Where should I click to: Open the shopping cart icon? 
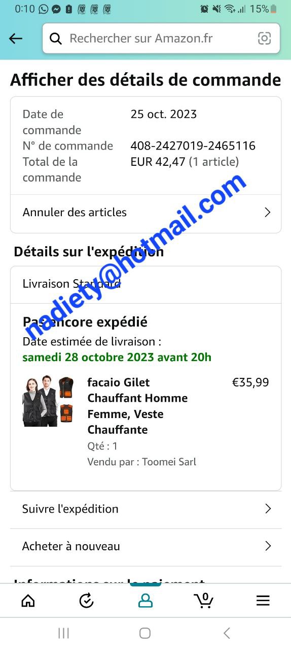click(204, 600)
